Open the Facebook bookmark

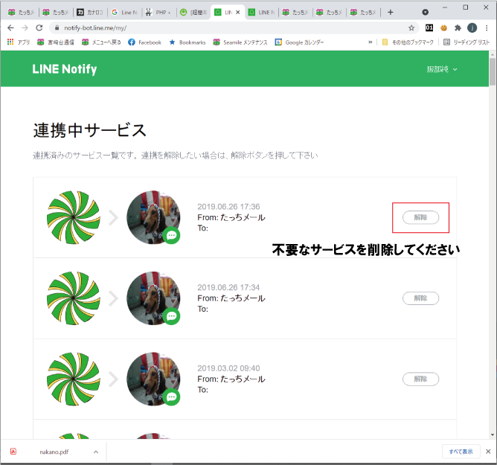click(145, 42)
